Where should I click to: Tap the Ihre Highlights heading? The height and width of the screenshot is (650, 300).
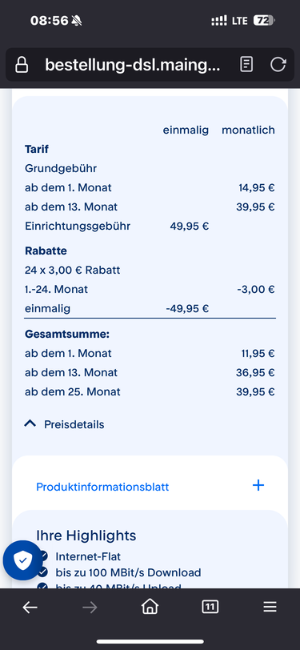coord(86,536)
